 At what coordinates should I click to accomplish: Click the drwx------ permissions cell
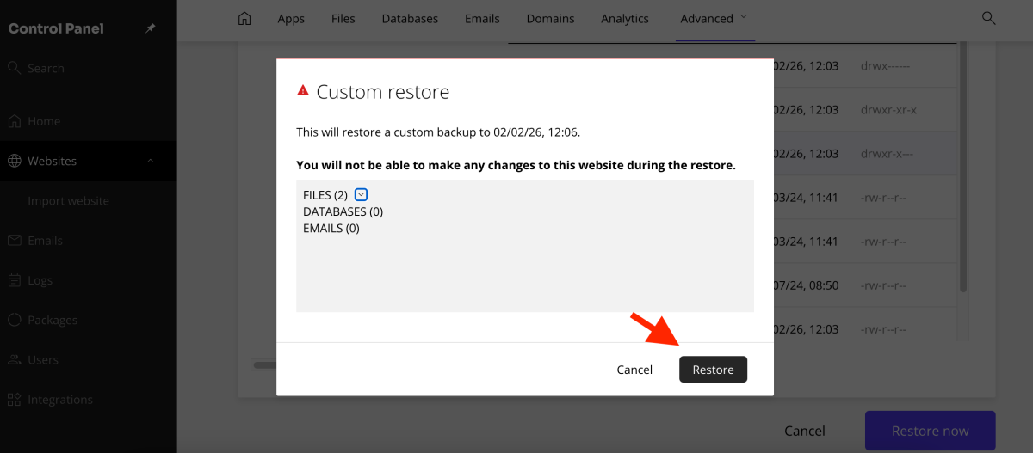pyautogui.click(x=885, y=65)
